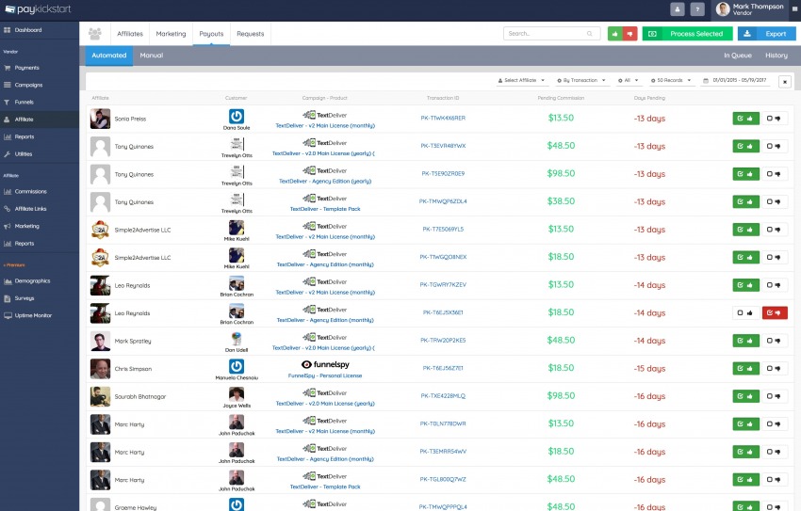The width and height of the screenshot is (801, 511).
Task: Switch to the Payouts tab
Action: [211, 34]
